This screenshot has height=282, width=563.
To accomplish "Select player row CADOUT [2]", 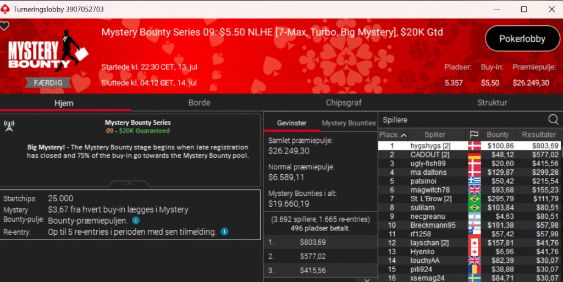I will pos(470,154).
